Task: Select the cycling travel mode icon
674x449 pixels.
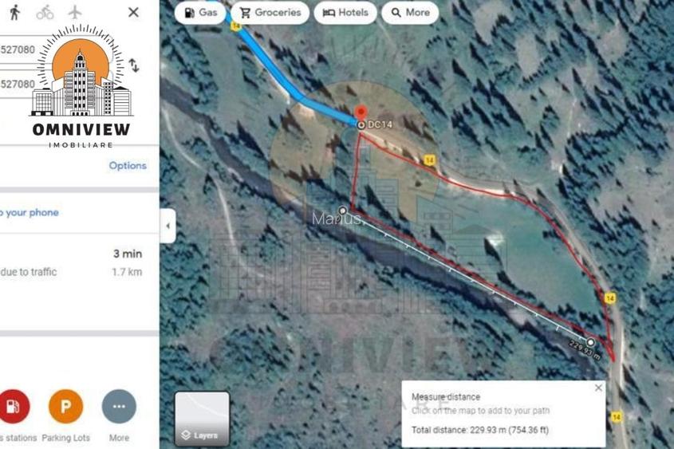Action: [x=45, y=13]
